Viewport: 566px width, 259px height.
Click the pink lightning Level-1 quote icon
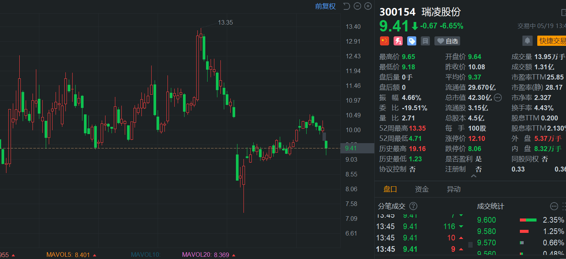click(x=398, y=41)
